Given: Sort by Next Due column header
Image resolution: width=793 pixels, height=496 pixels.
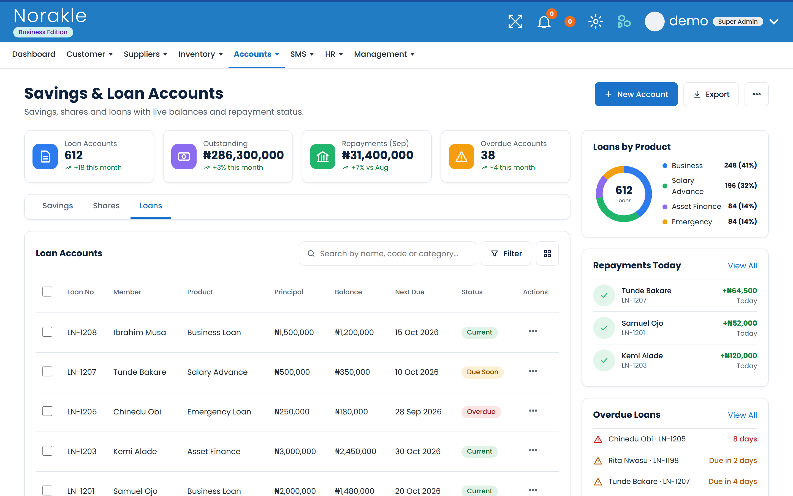Looking at the screenshot, I should (x=410, y=292).
